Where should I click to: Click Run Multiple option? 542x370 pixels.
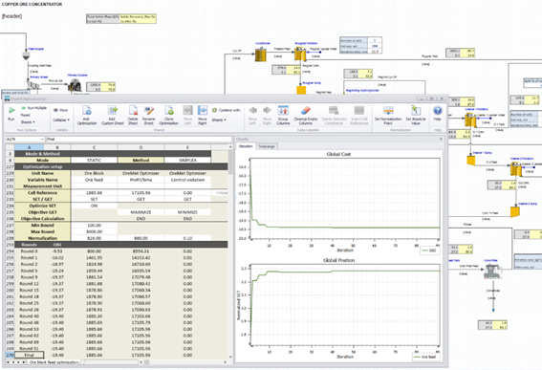(x=33, y=108)
